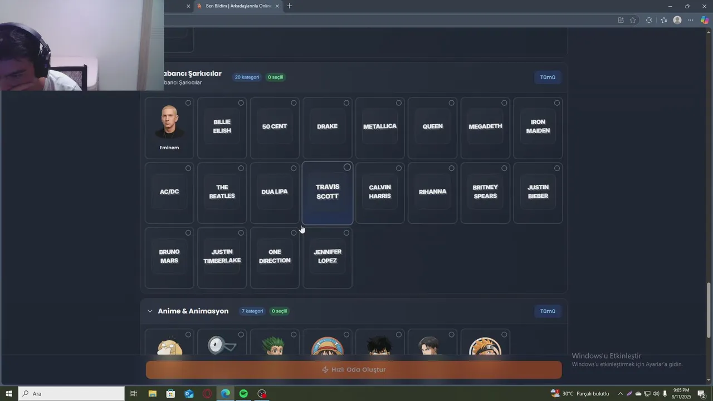Click Tümü for Anime & Animasyon
This screenshot has width=713, height=401.
[548, 311]
